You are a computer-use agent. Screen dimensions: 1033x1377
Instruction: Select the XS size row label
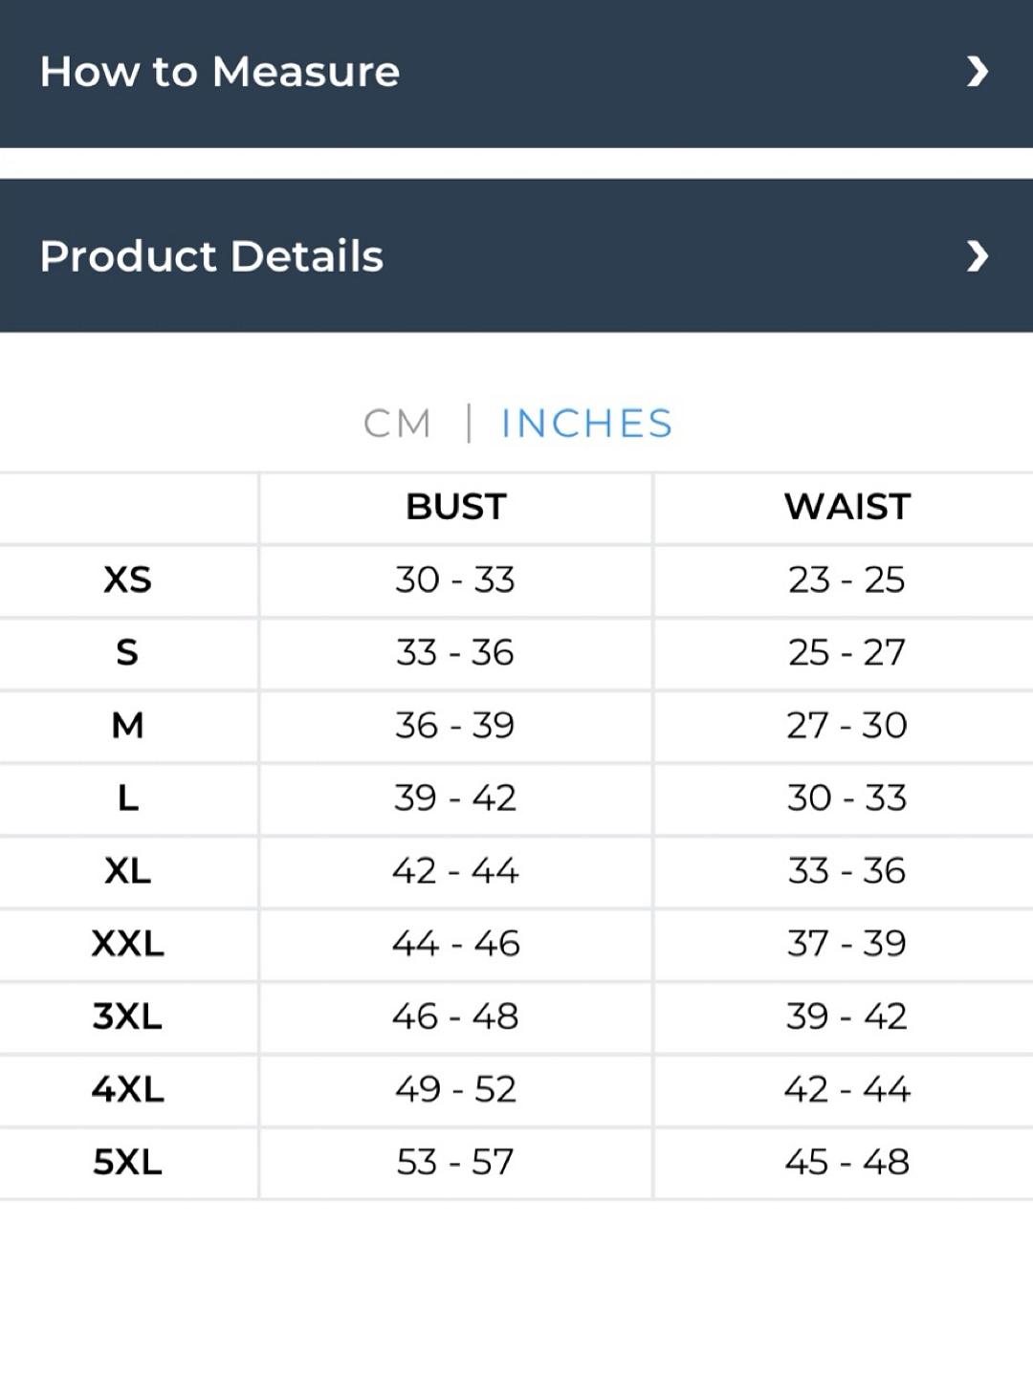pos(127,580)
